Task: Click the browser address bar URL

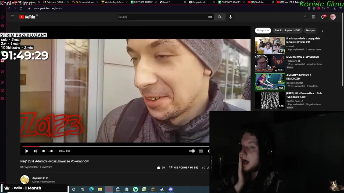Action: click(x=48, y=8)
